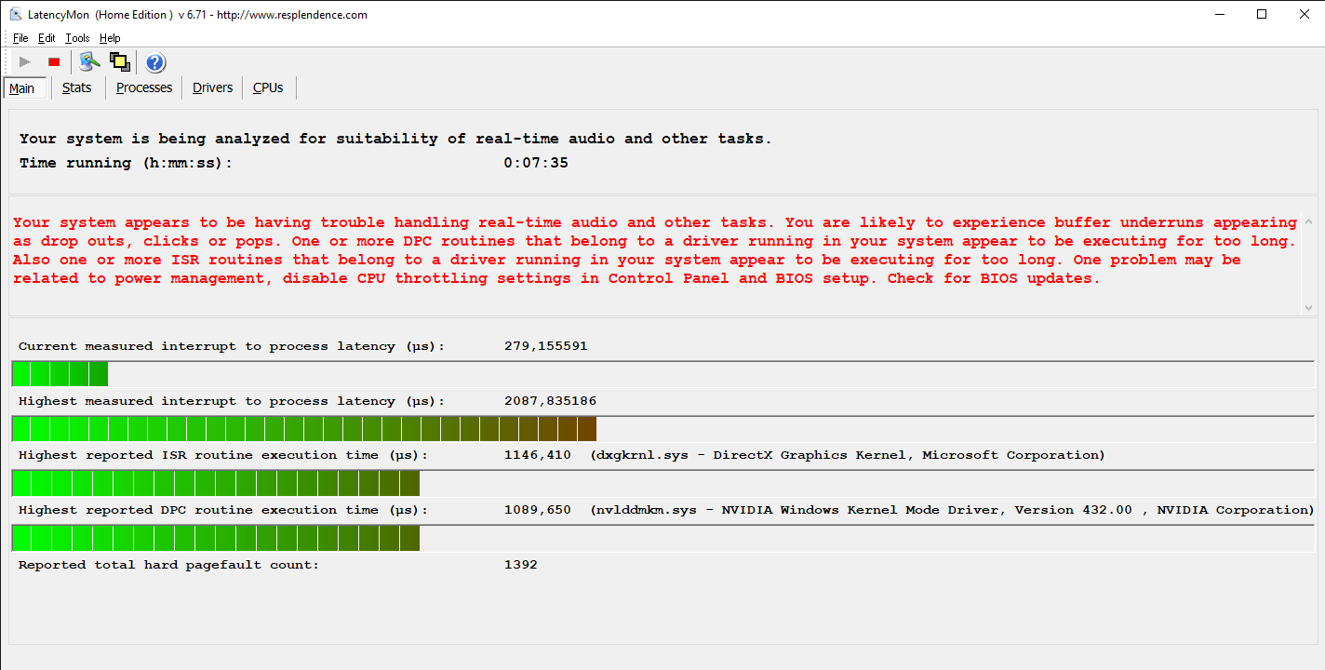Open the Help menu
The image size is (1325, 670).
point(110,38)
